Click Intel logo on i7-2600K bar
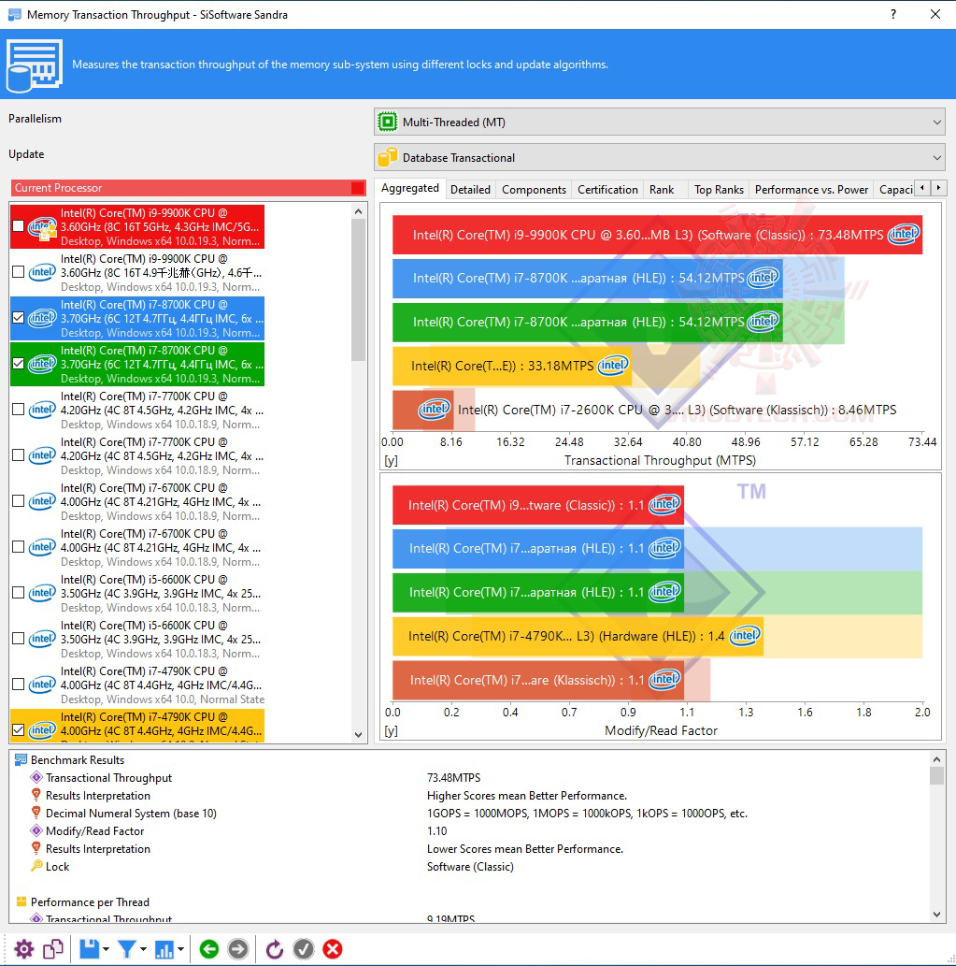The height and width of the screenshot is (966, 956). point(434,410)
